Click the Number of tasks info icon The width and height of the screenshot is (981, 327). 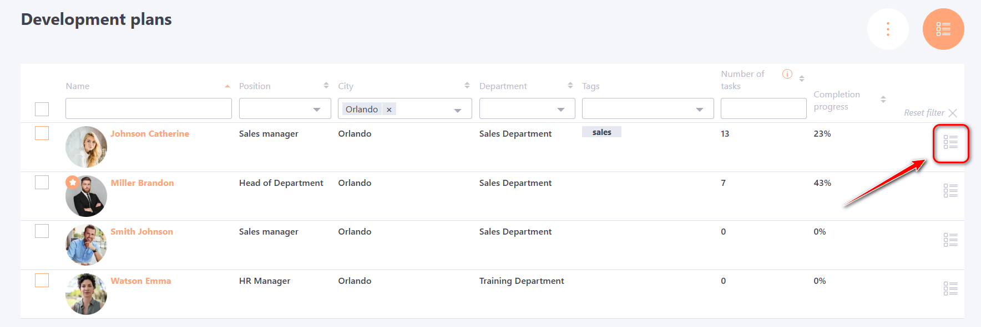(787, 74)
